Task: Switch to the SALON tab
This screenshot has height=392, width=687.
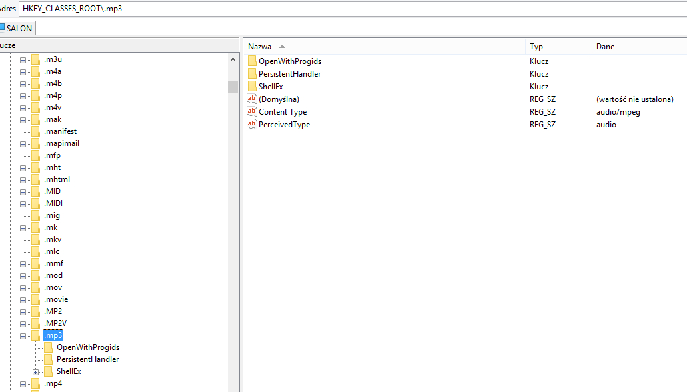Action: coord(17,29)
